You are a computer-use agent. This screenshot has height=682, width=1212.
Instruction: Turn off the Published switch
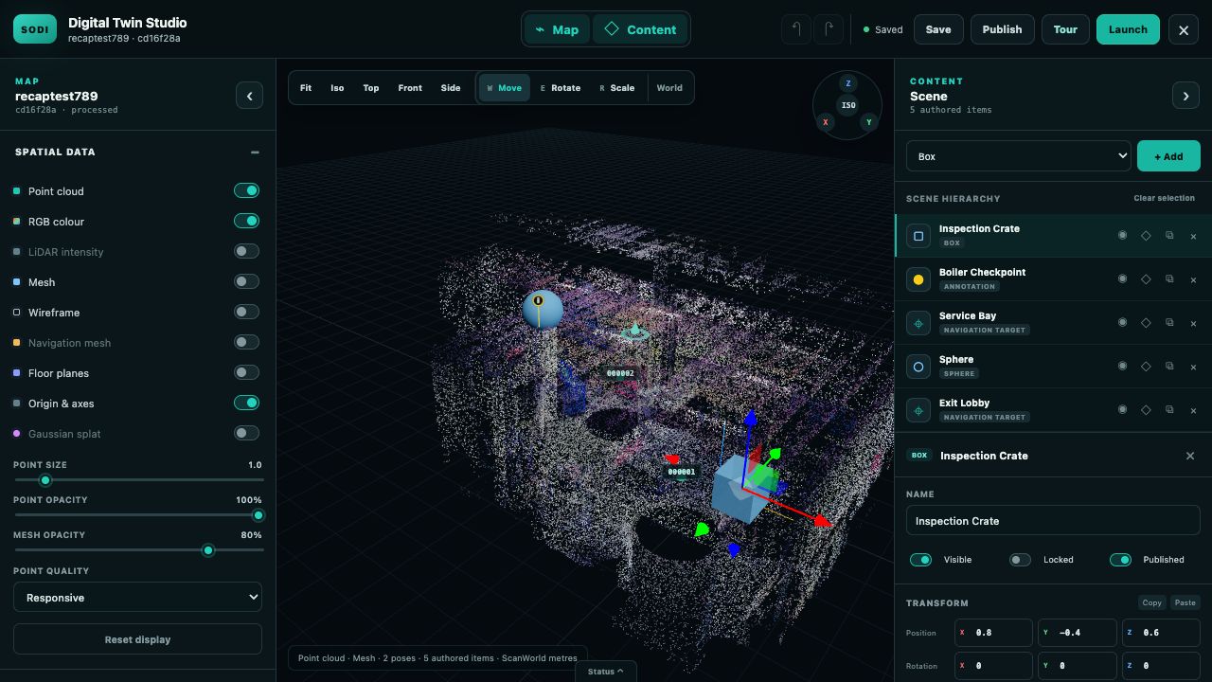1120,560
